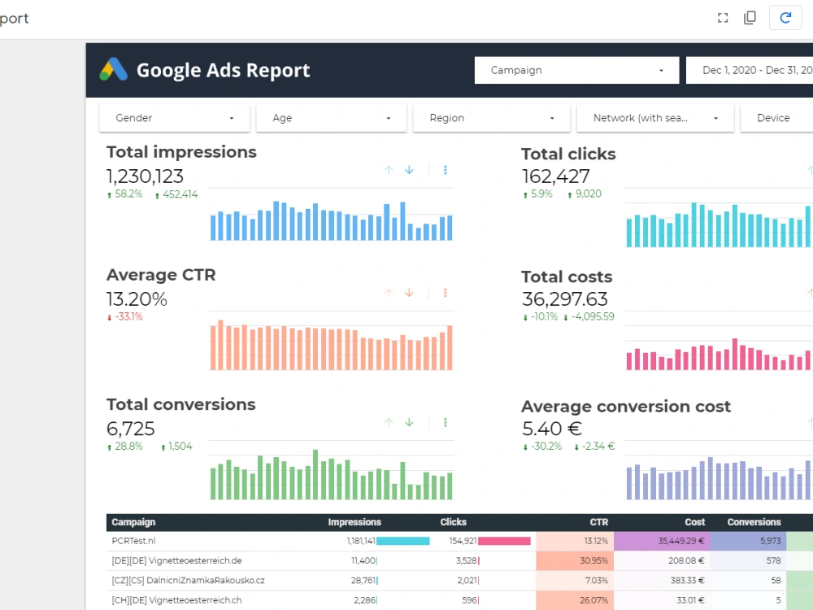Click the 36,297.63 total costs value

point(565,299)
